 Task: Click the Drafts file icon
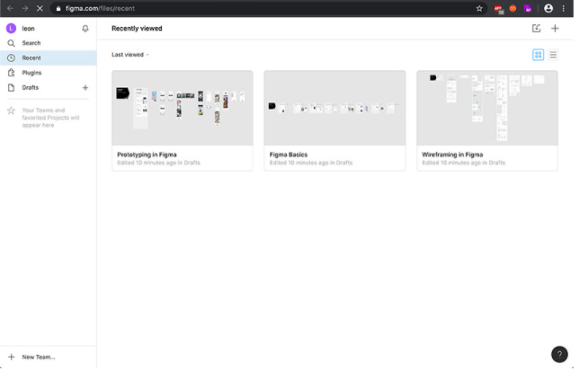tap(12, 88)
